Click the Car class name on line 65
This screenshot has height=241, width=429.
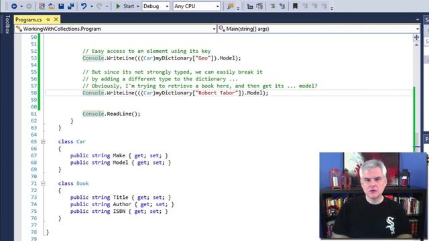click(81, 141)
